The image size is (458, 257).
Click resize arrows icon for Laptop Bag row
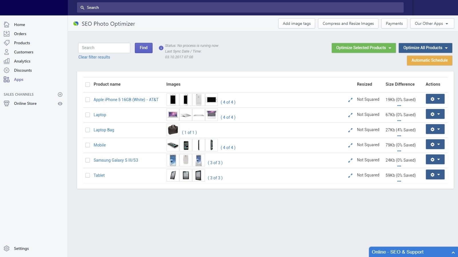[350, 130]
